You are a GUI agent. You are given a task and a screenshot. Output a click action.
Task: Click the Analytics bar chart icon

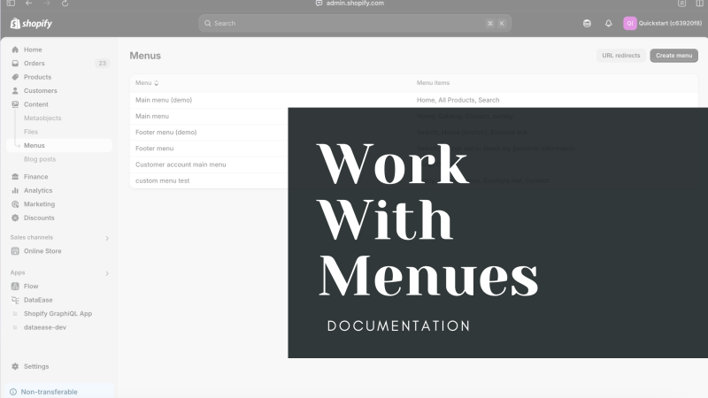[15, 190]
